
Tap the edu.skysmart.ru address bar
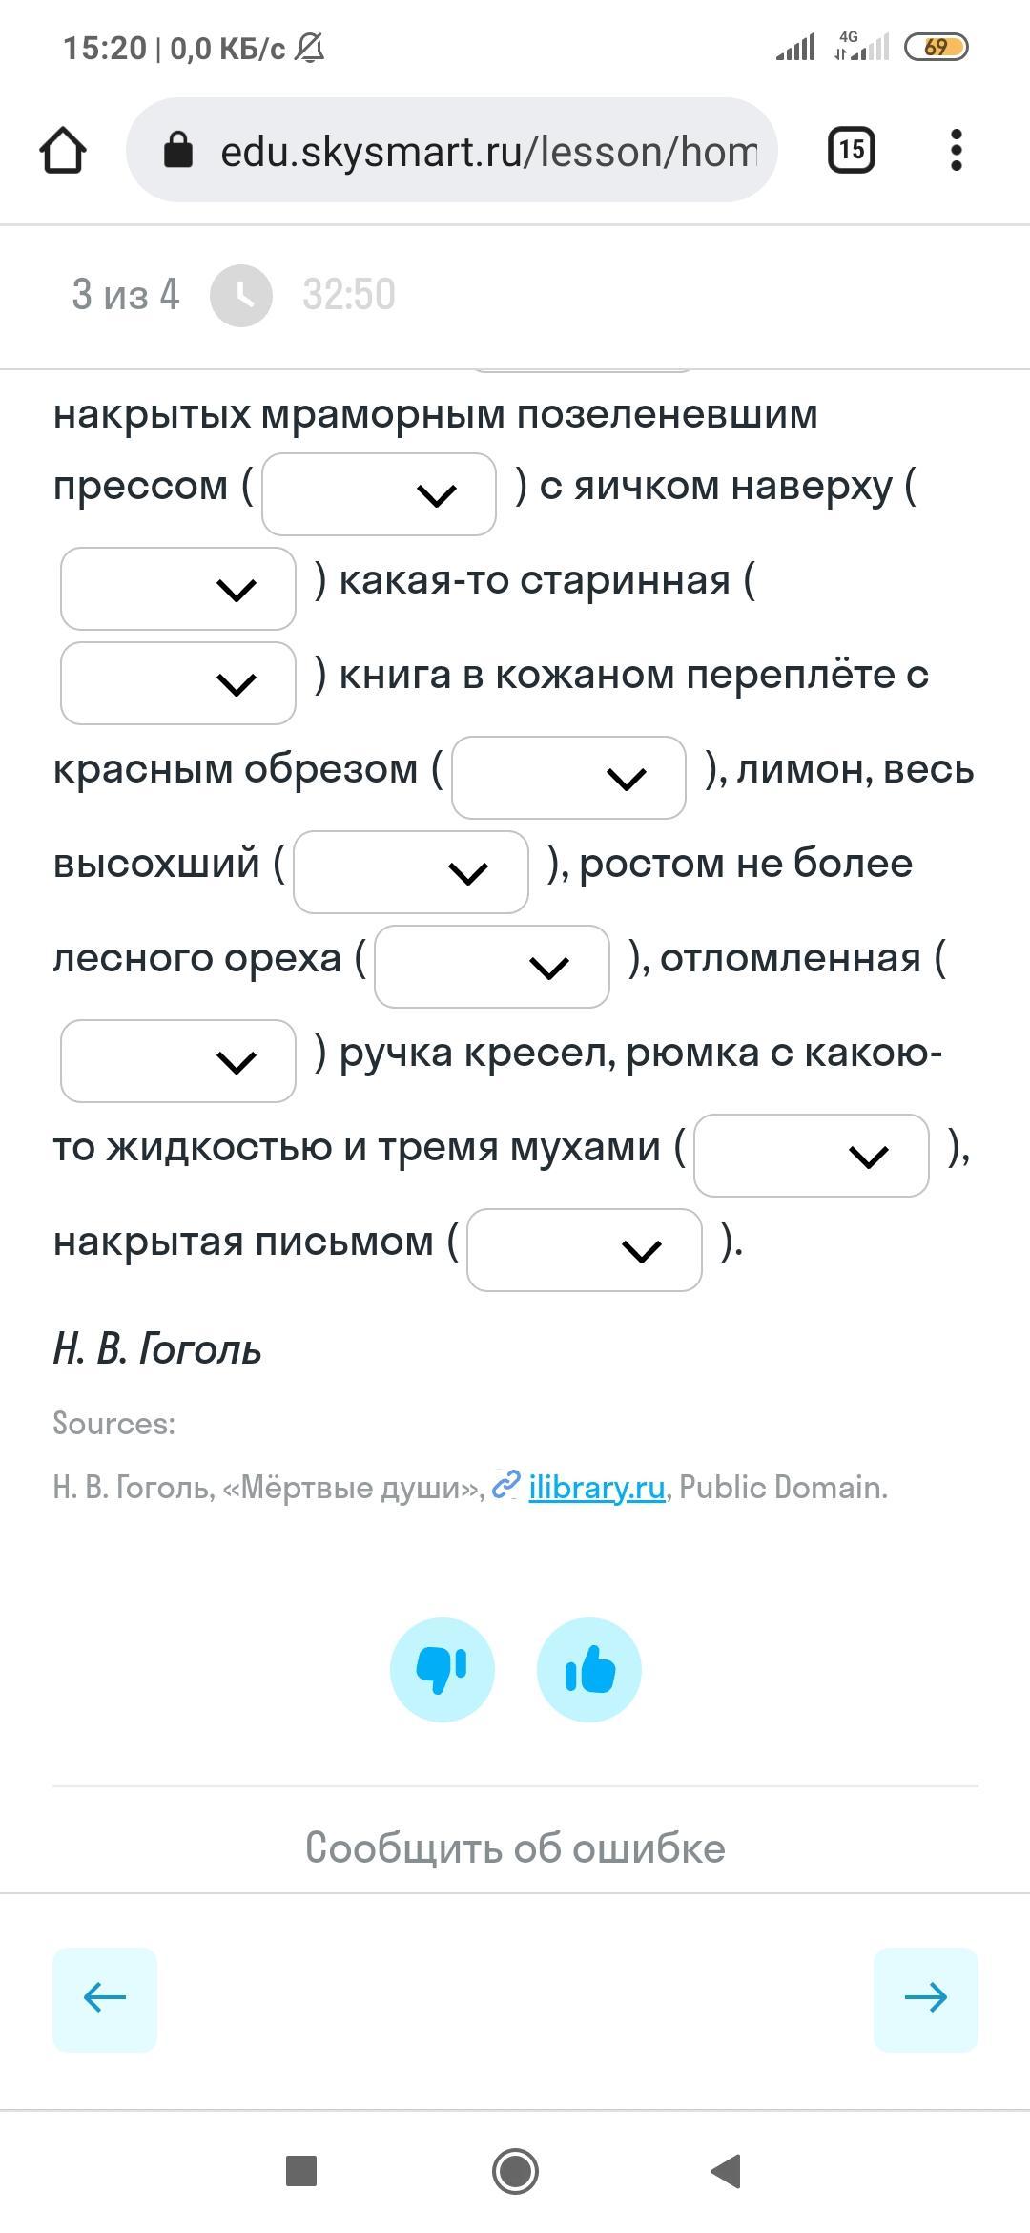(x=452, y=151)
